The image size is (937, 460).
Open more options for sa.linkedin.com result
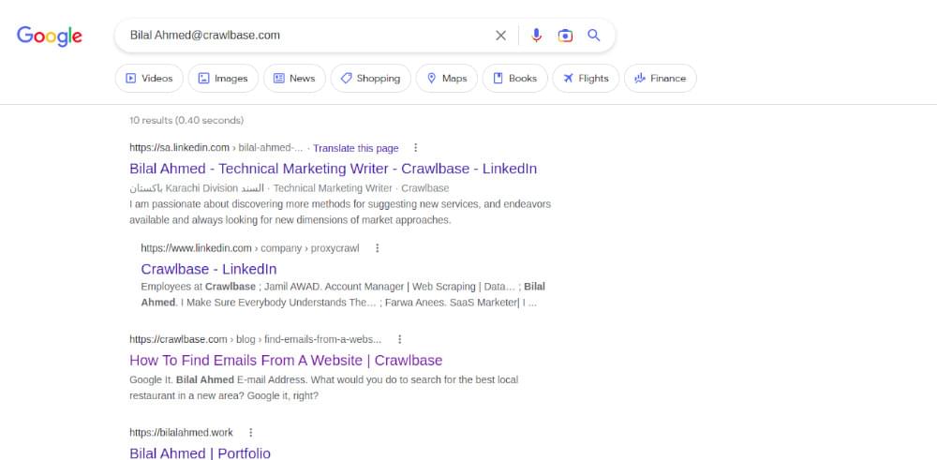416,148
